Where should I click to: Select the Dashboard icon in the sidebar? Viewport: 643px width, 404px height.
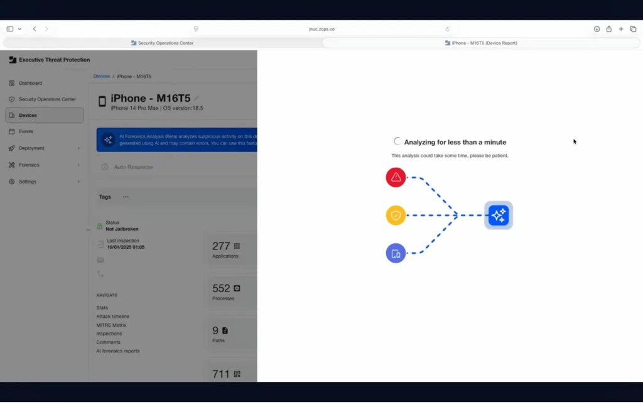click(x=11, y=83)
